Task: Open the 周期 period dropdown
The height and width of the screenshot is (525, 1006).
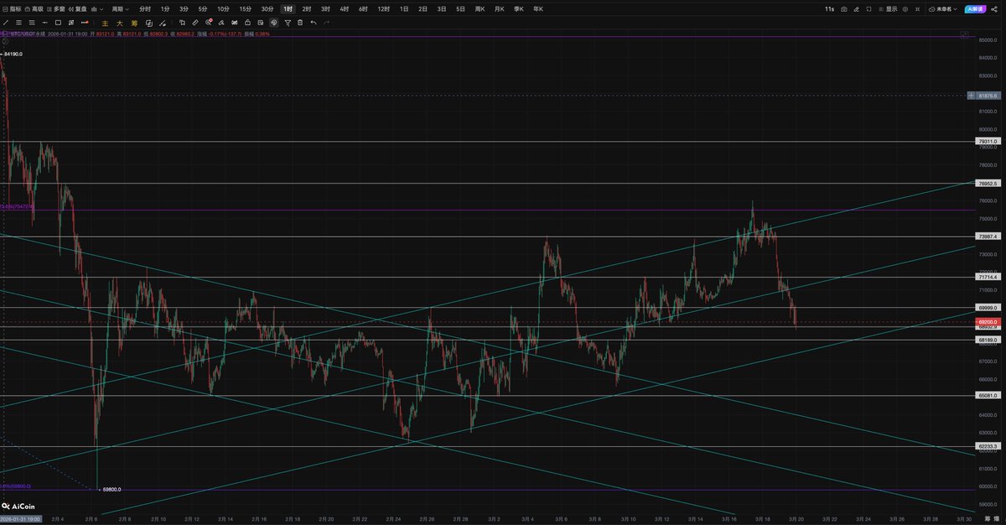Action: coord(120,8)
